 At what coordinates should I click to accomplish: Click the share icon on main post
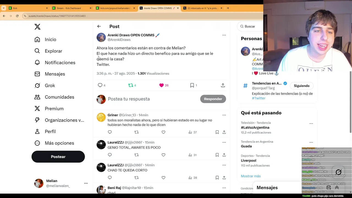223,85
